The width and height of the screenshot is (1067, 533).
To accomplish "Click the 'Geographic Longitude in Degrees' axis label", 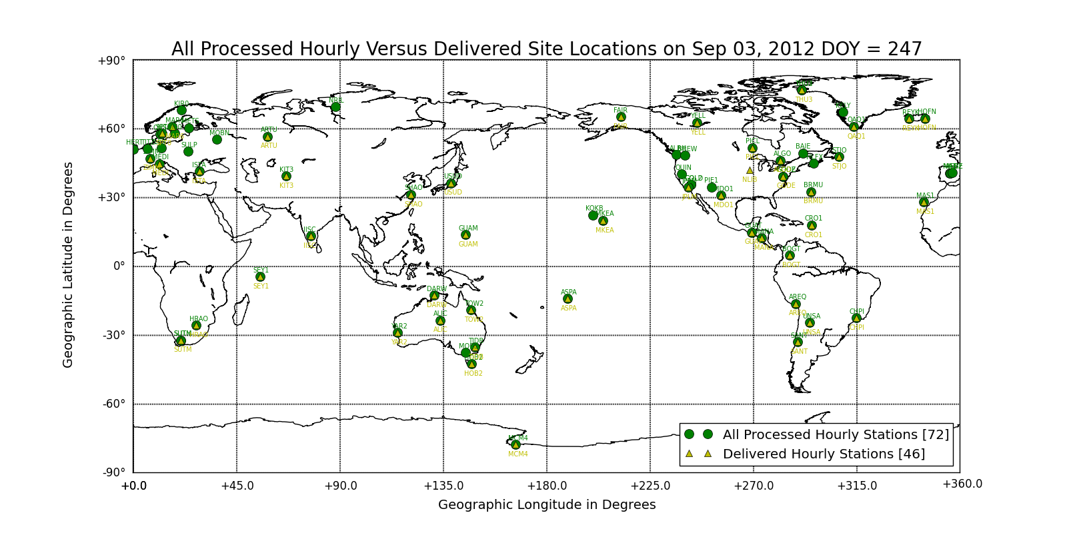I will [x=547, y=505].
